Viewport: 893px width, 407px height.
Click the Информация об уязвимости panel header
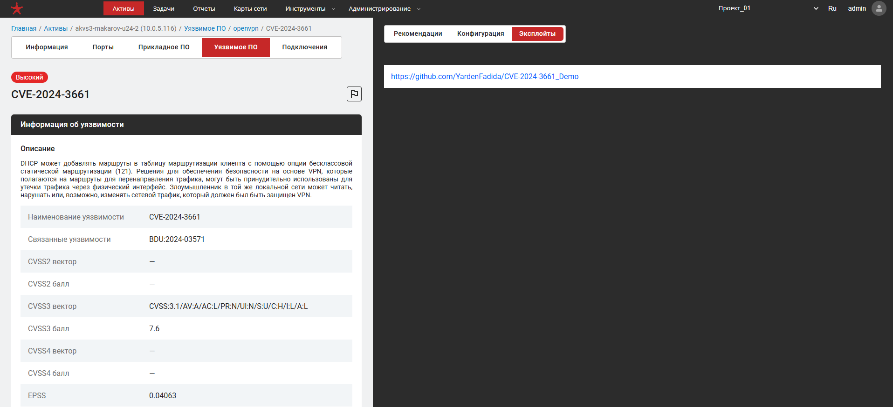[186, 125]
